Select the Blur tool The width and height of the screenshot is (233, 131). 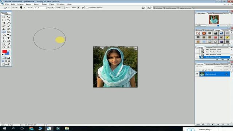click(4, 35)
